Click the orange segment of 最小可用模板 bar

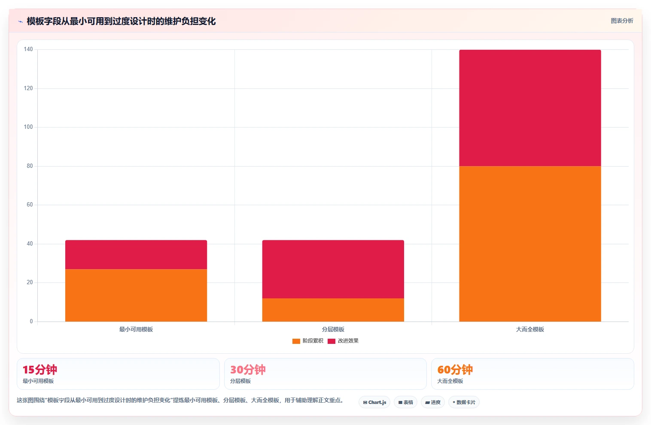pyautogui.click(x=136, y=295)
